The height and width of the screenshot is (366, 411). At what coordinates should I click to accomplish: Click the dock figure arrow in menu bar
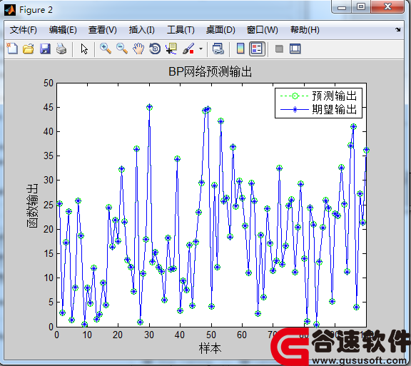(x=398, y=30)
